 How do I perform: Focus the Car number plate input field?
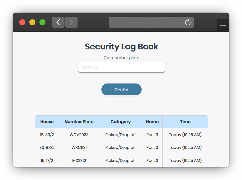pos(121,67)
